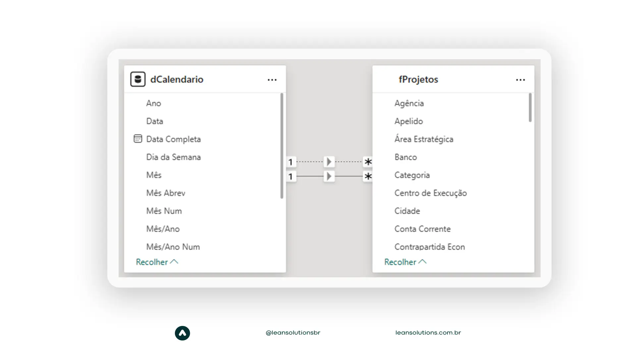This screenshot has height=357, width=636.
Task: Select the Mês/Ano field
Action: pyautogui.click(x=163, y=229)
